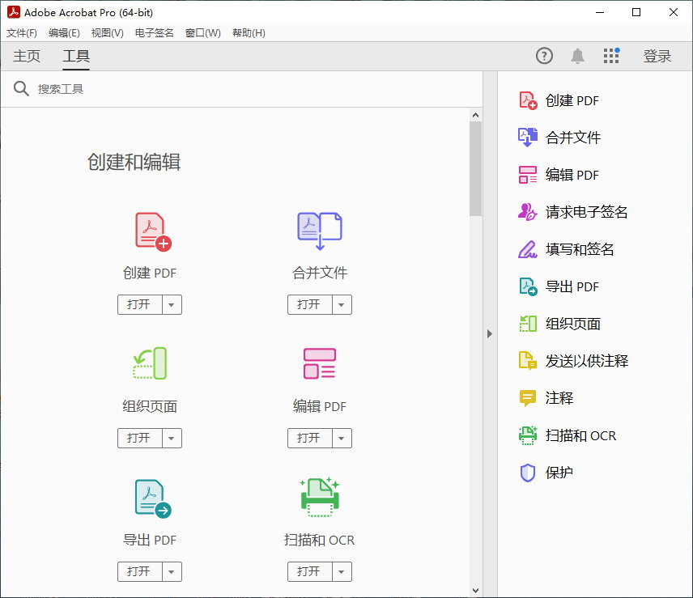
Task: Open the 文件(F) menu
Action: point(22,33)
